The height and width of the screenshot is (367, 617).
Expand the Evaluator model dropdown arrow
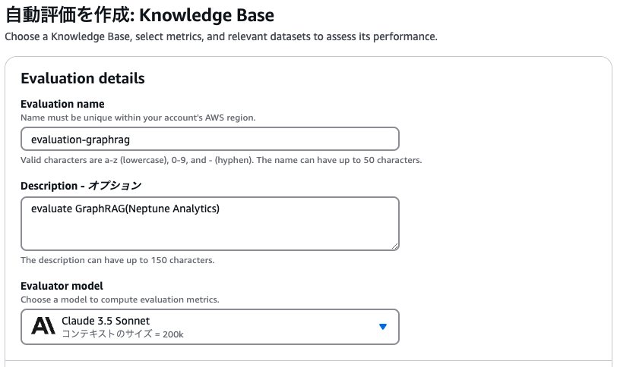pos(383,327)
